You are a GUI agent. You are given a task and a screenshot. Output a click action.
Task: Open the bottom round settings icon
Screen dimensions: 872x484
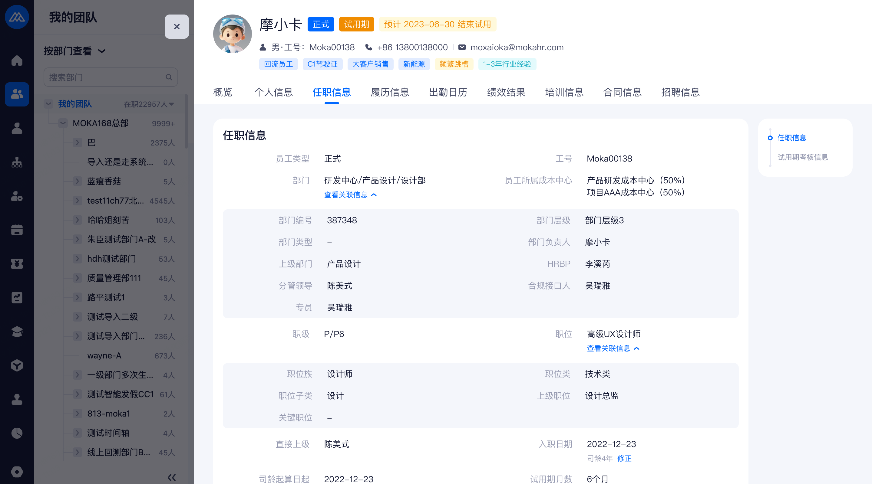click(x=17, y=472)
